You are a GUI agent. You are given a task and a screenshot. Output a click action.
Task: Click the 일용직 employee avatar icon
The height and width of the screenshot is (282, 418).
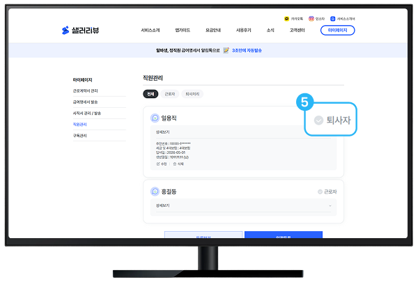point(155,118)
